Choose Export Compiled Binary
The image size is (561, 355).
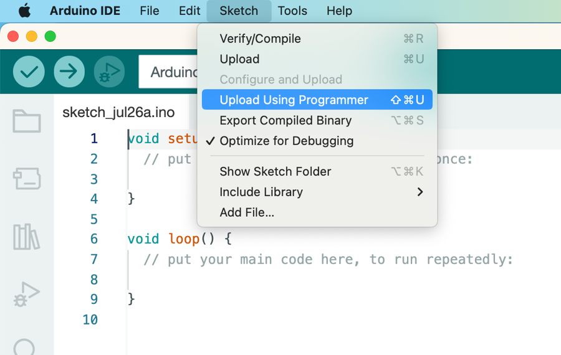[x=285, y=120]
